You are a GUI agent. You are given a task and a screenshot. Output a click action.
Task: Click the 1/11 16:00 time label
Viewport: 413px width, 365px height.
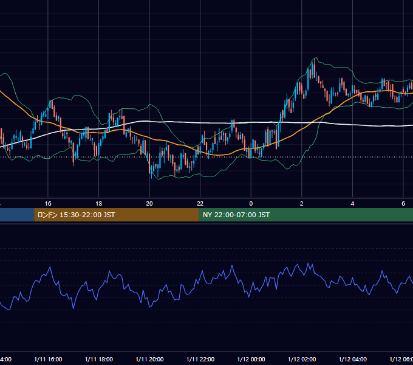[48, 359]
